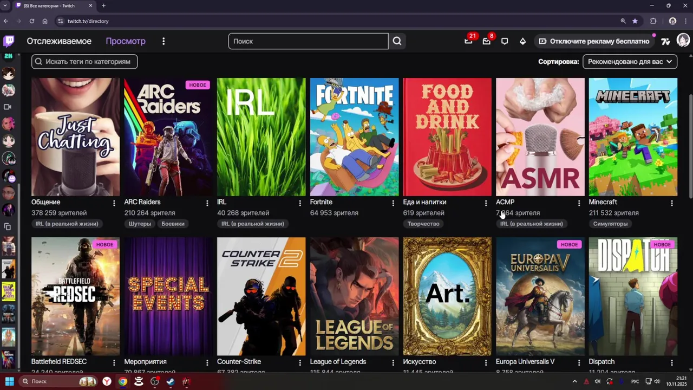Open the Twitch home logo
Screen dimensions: 693x390
pos(9,41)
